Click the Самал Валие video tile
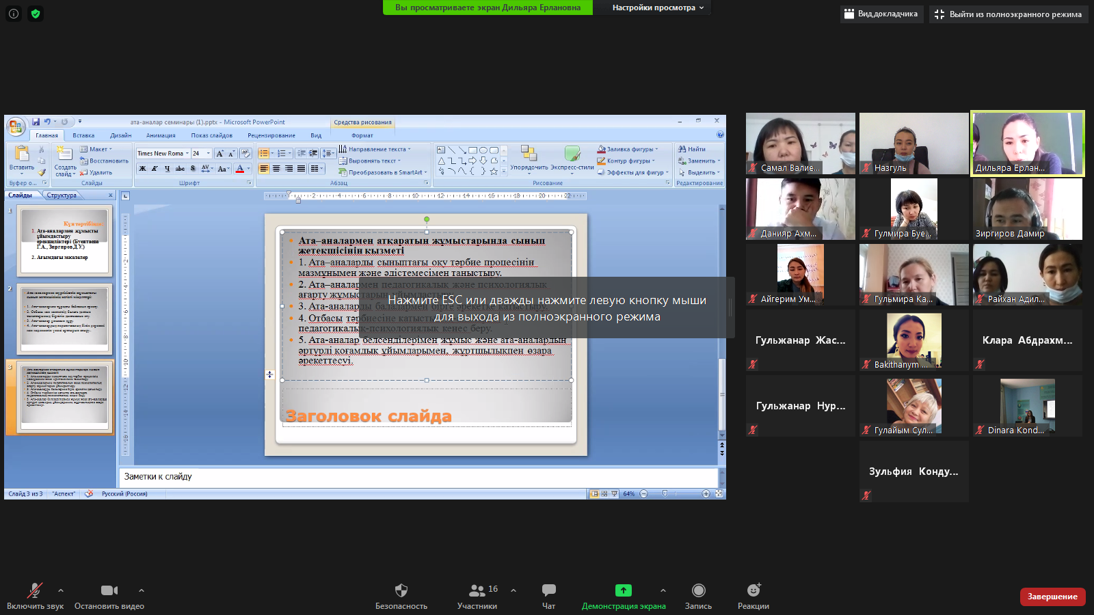Image resolution: width=1094 pixels, height=615 pixels. (800, 143)
